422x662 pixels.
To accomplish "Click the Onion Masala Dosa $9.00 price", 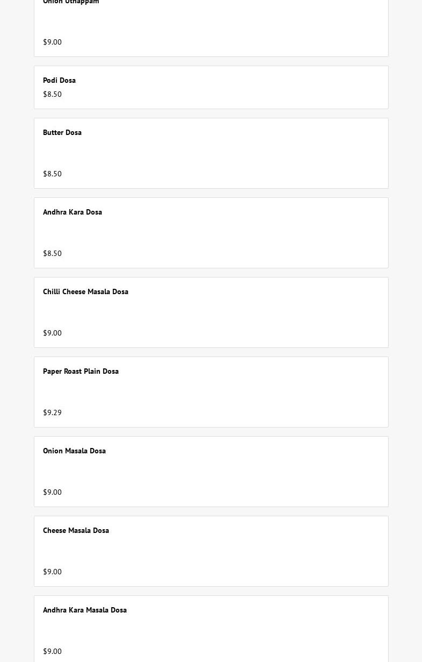I will (52, 492).
